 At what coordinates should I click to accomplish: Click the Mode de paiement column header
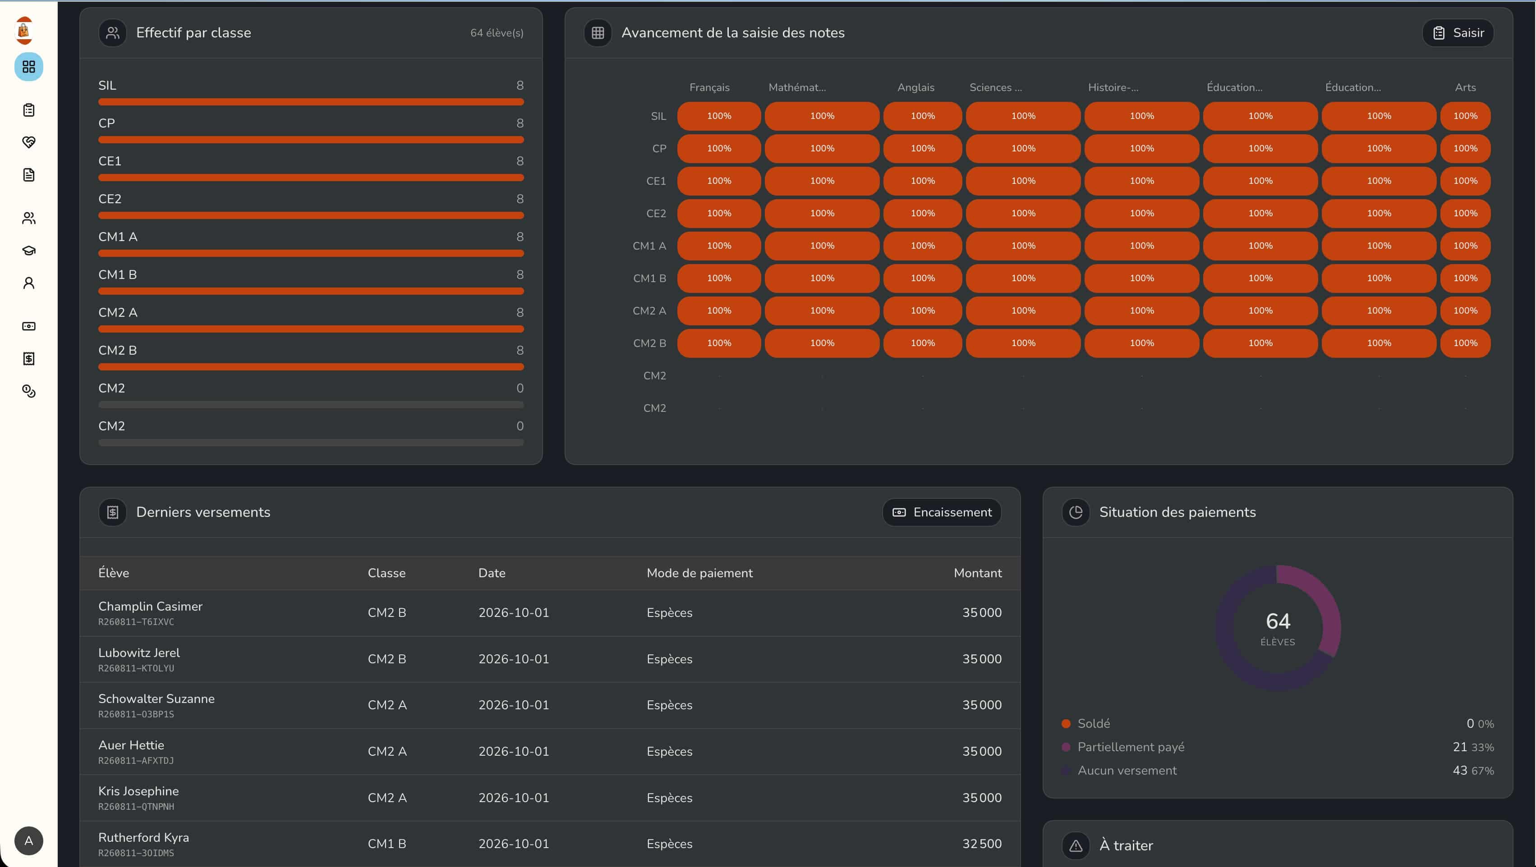coord(699,573)
